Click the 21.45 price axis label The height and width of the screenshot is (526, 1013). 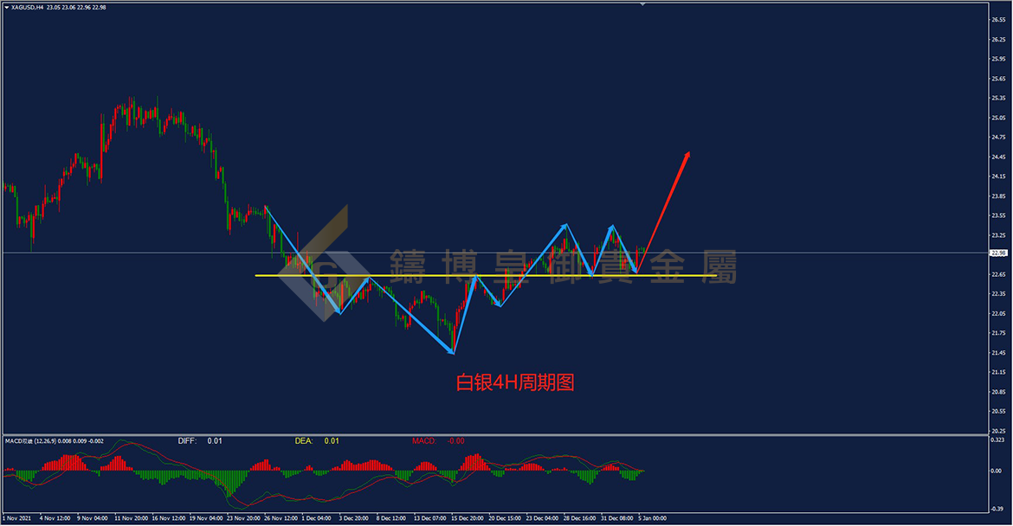point(999,353)
